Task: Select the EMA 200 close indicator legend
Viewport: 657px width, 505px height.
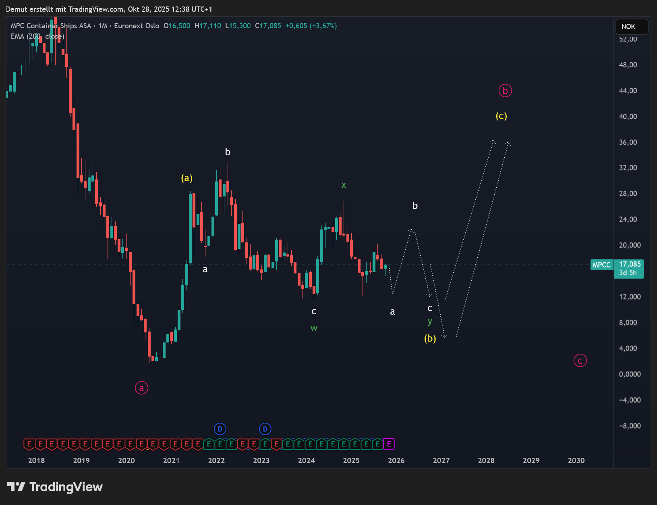Action: [x=37, y=36]
